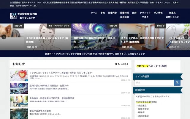Viewport: 190px width, 119px height.
Task: Click 生活習慣病分野(院長) highlighted text
Action: [x=146, y=102]
